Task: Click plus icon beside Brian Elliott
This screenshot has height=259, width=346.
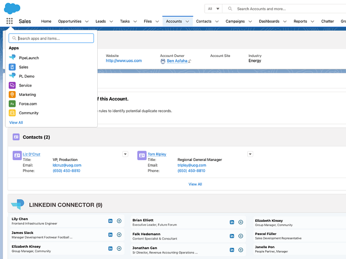Action: pyautogui.click(x=241, y=222)
